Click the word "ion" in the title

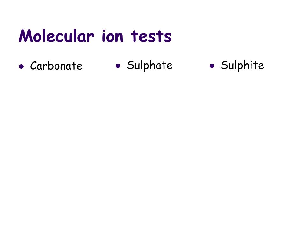point(113,36)
